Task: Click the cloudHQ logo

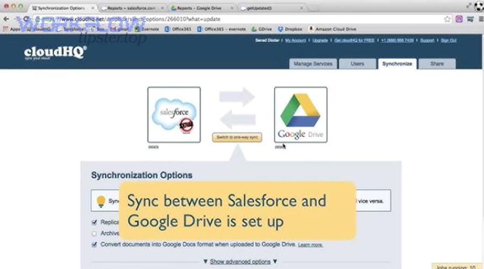Action: coord(55,53)
